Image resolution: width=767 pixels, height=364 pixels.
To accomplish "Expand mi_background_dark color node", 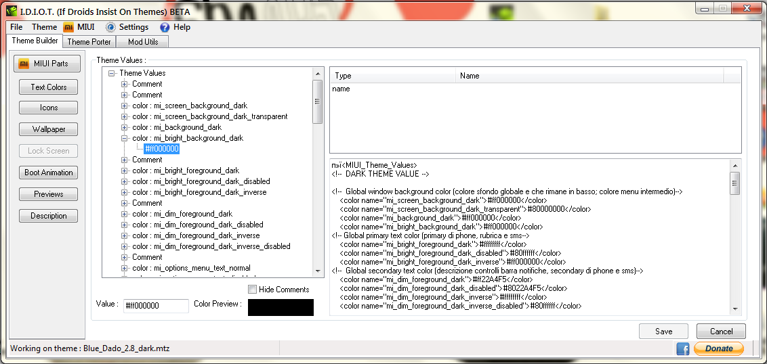I will tap(124, 127).
